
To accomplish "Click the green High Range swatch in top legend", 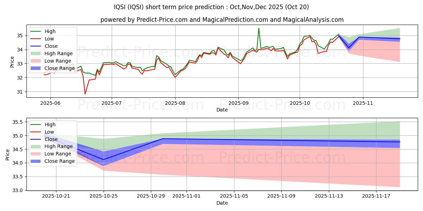I will pos(36,53).
